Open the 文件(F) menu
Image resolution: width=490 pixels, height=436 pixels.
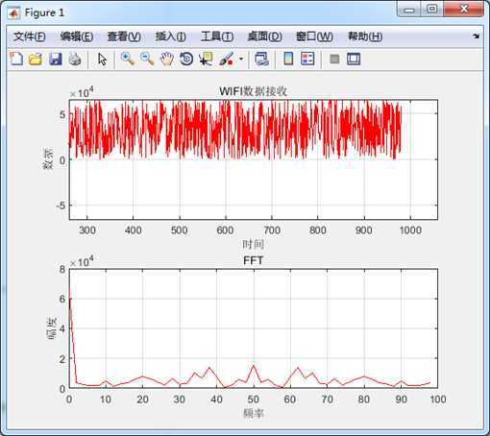click(30, 36)
